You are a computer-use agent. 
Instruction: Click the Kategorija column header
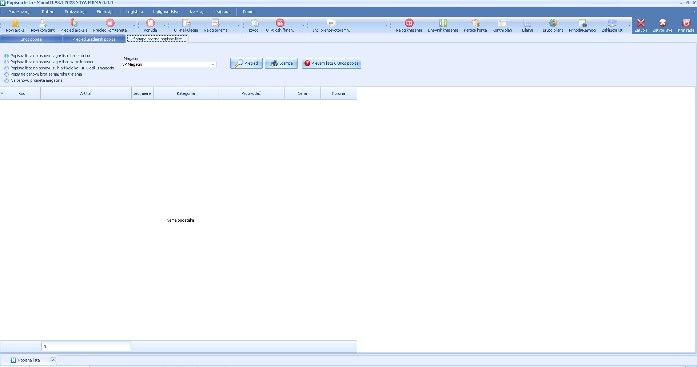tap(186, 93)
